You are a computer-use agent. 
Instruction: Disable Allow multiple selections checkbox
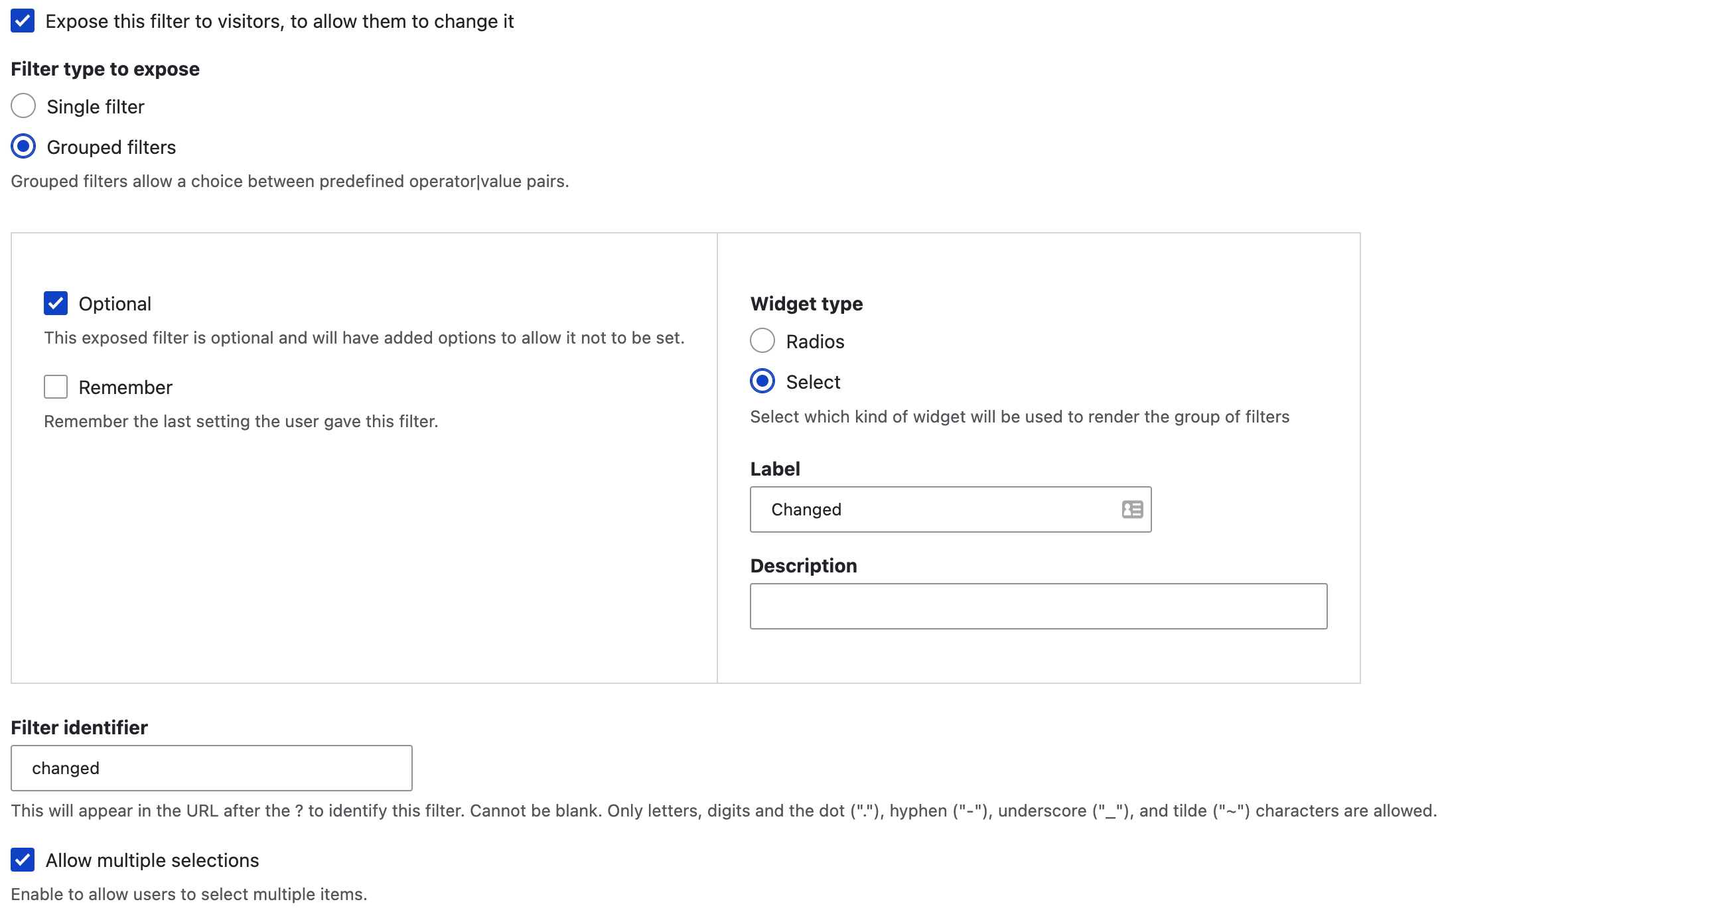tap(23, 860)
